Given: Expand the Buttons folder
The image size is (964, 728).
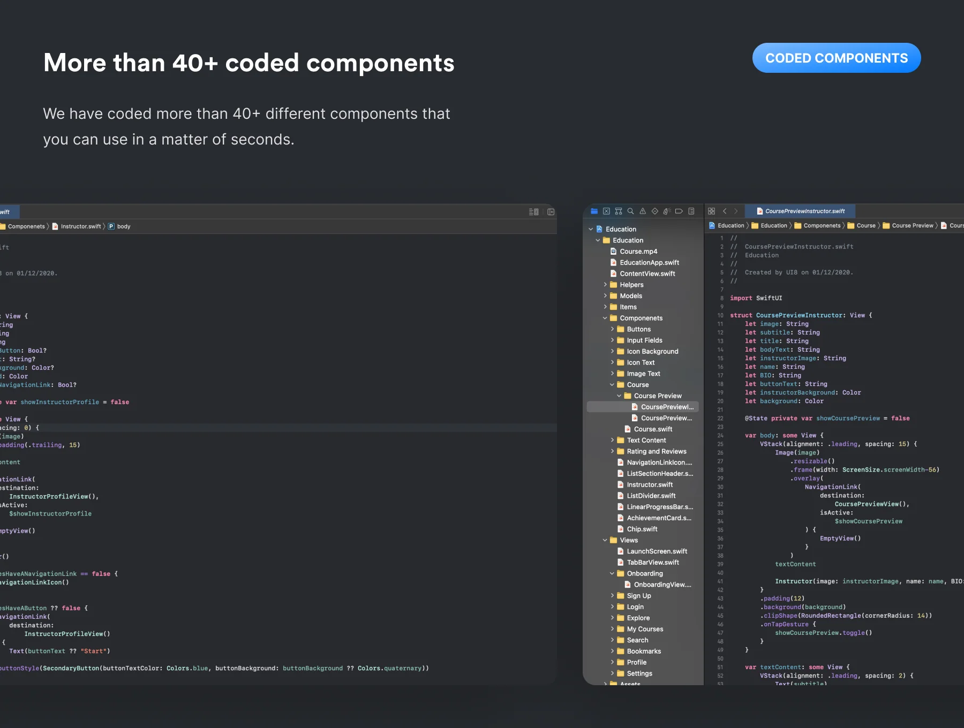Looking at the screenshot, I should tap(612, 329).
